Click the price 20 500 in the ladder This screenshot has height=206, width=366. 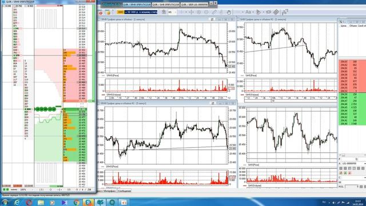82,56
